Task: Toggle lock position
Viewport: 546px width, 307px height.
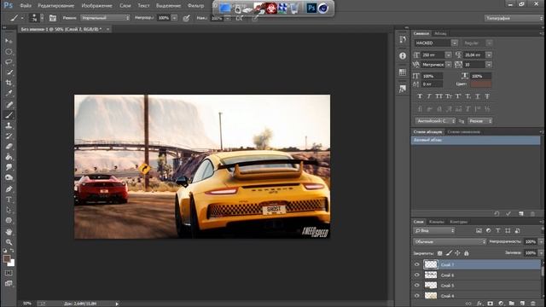Action: (457, 253)
